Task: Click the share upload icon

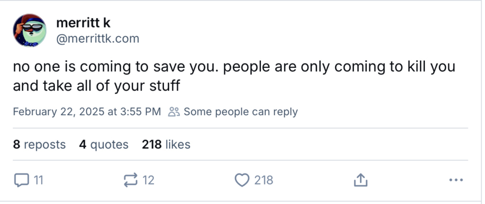Action: [360, 180]
